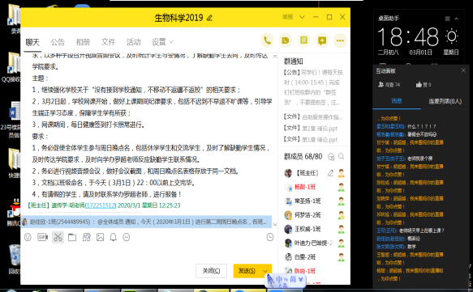Open the title bar chevron menu

[x=302, y=17]
